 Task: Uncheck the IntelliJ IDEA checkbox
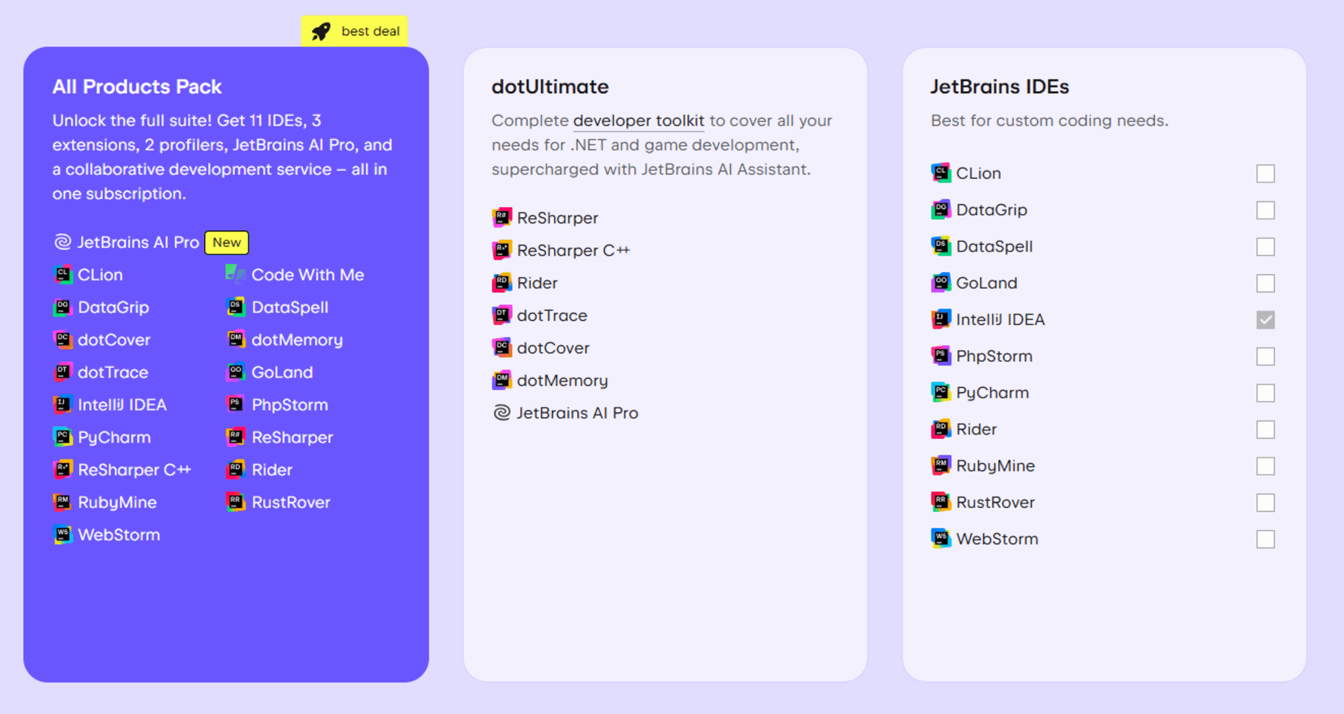1265,320
